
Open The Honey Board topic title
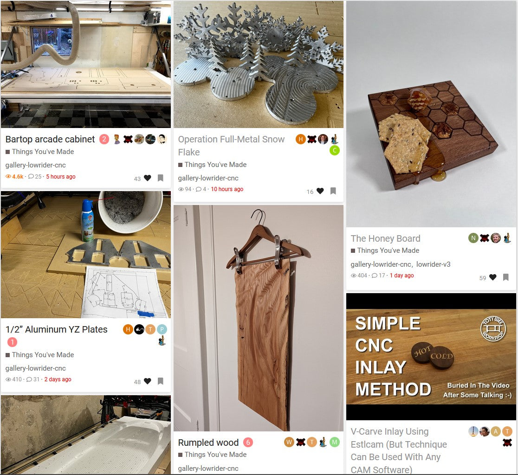(x=386, y=238)
